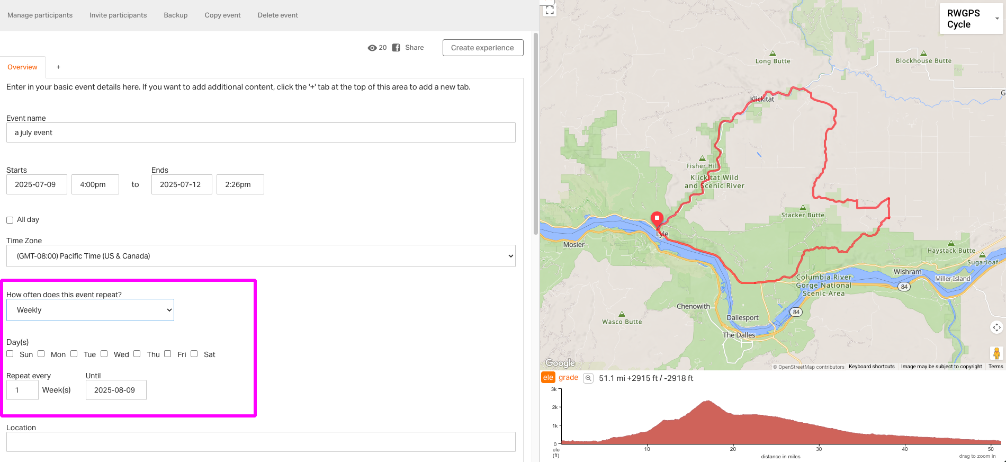Viewport: 1006px width, 462px height.
Task: Select the orange ele badge
Action: 548,378
